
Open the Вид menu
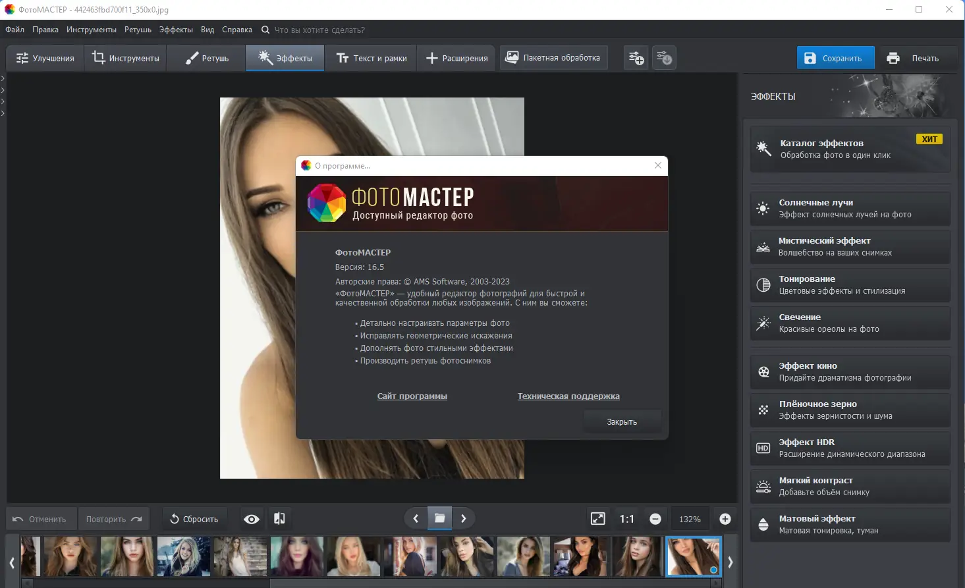click(207, 30)
